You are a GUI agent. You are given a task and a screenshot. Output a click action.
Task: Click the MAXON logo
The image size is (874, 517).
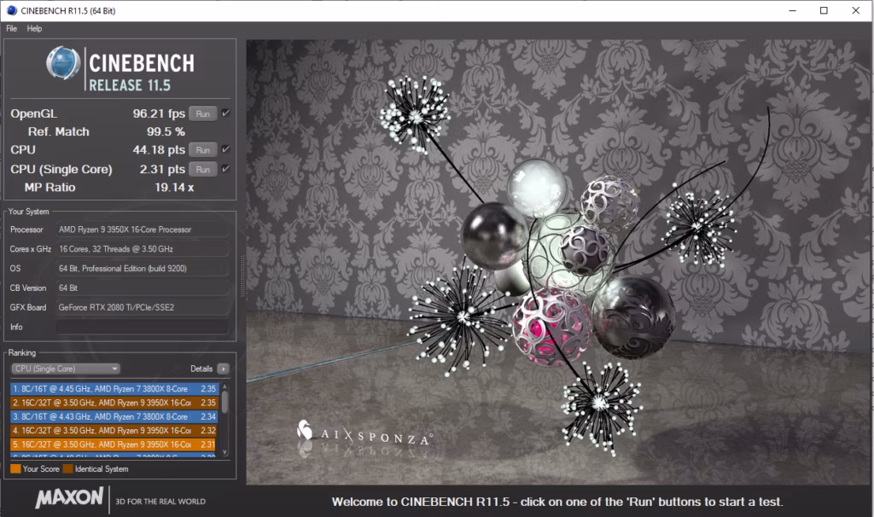70,497
